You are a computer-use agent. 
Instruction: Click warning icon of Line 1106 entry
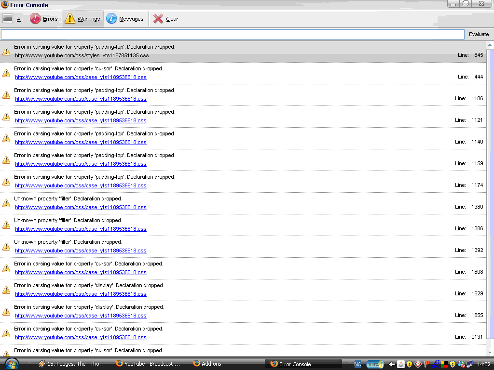click(6, 95)
